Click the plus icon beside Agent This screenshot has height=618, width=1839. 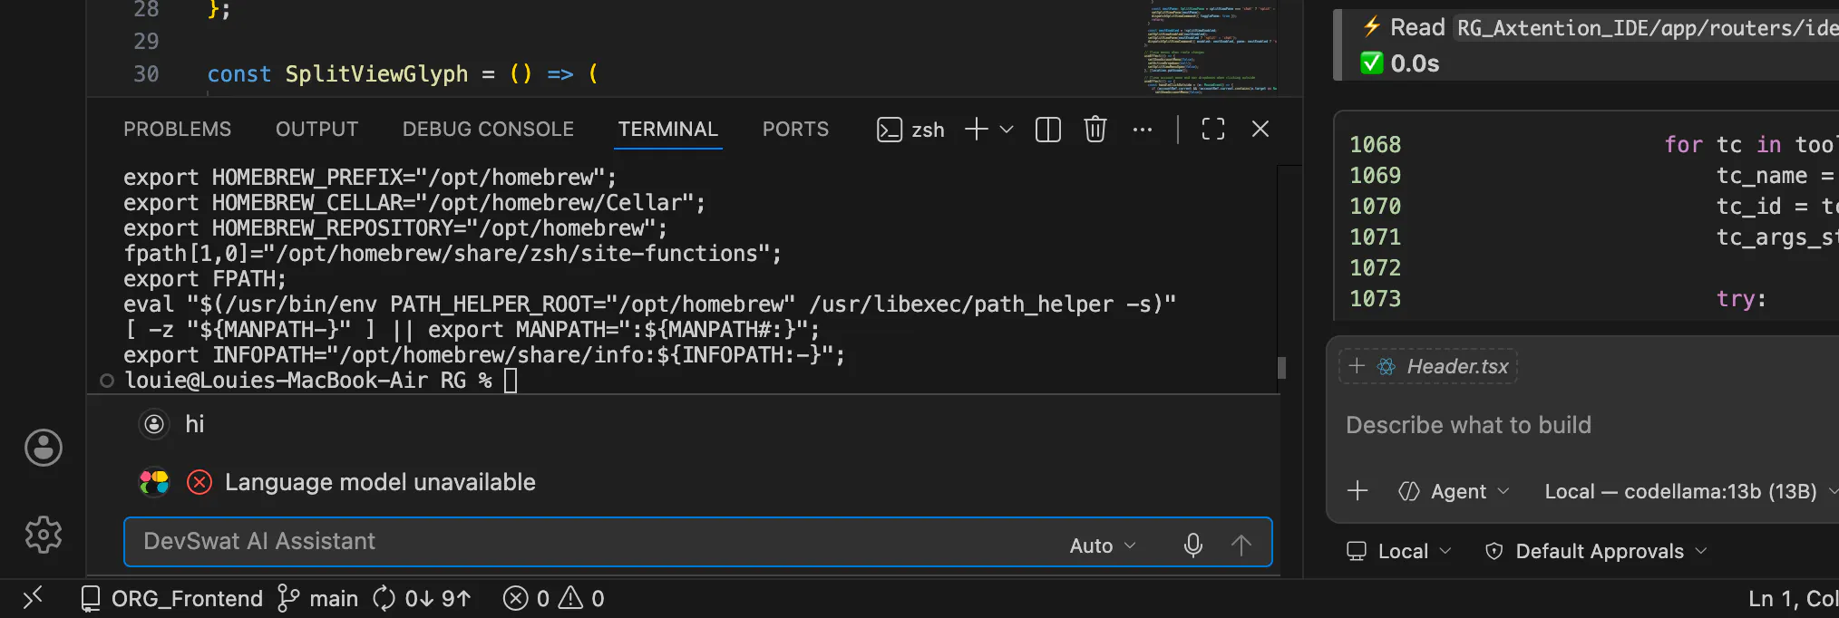[x=1357, y=491]
